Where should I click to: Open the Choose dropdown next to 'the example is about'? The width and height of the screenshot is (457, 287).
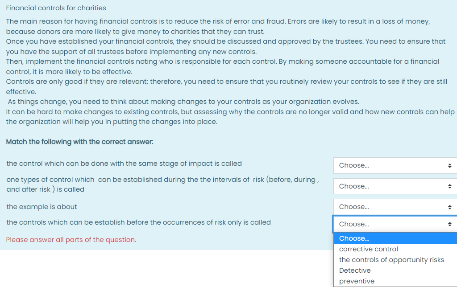(x=395, y=207)
